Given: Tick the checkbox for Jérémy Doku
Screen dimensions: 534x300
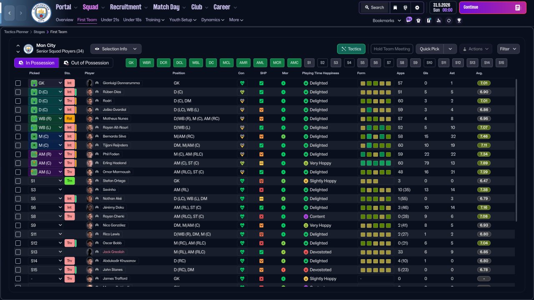Looking at the screenshot, I should pyautogui.click(x=18, y=207).
